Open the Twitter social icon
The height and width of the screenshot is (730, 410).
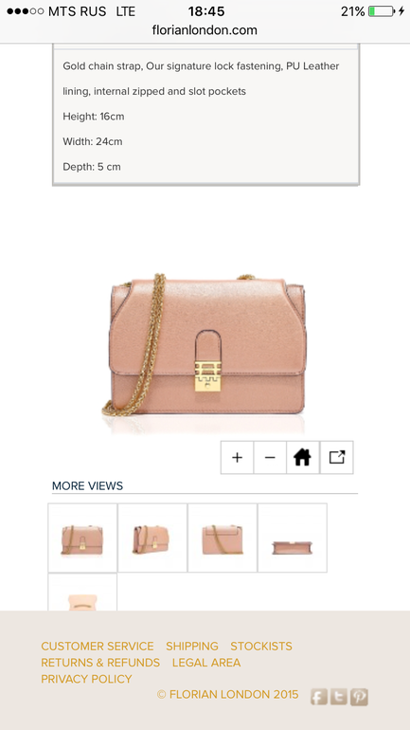point(339,697)
